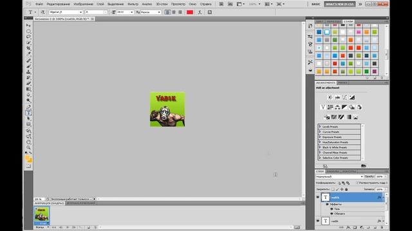Select animation frame 1 thumbnail
The image size is (412, 231).
click(42, 216)
